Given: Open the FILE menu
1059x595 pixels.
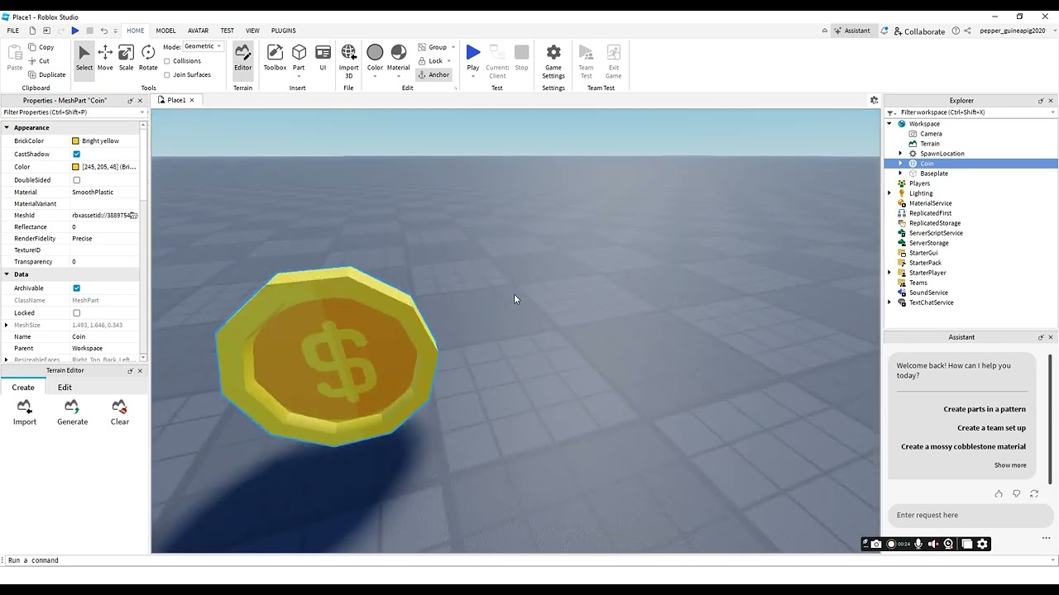Looking at the screenshot, I should (13, 31).
